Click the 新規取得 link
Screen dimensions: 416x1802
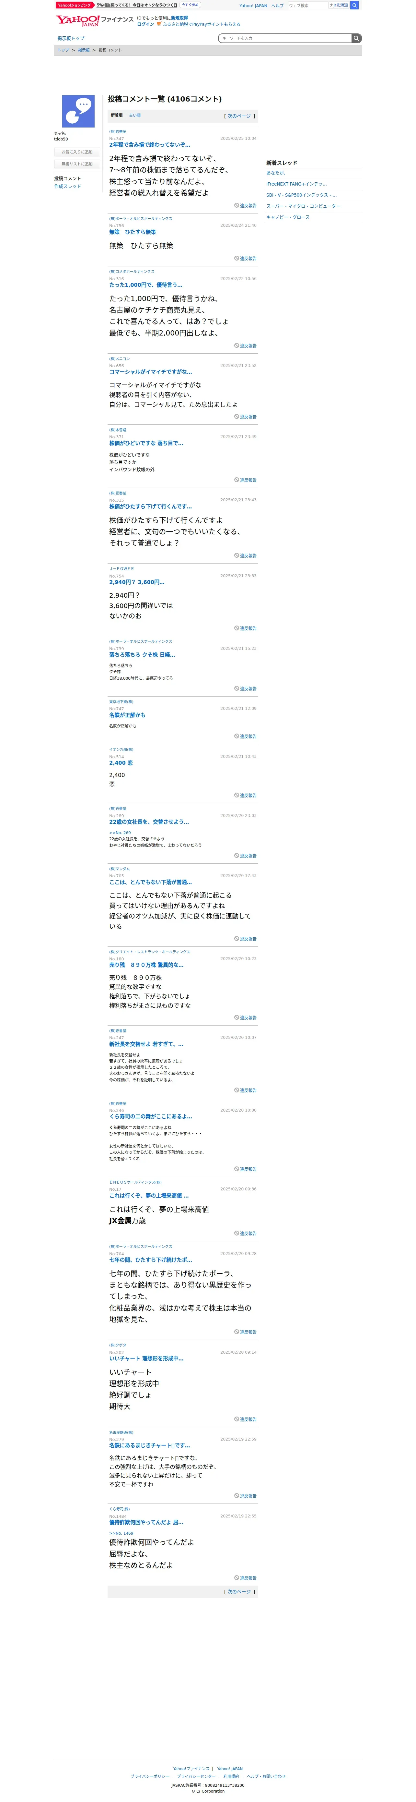[x=179, y=18]
